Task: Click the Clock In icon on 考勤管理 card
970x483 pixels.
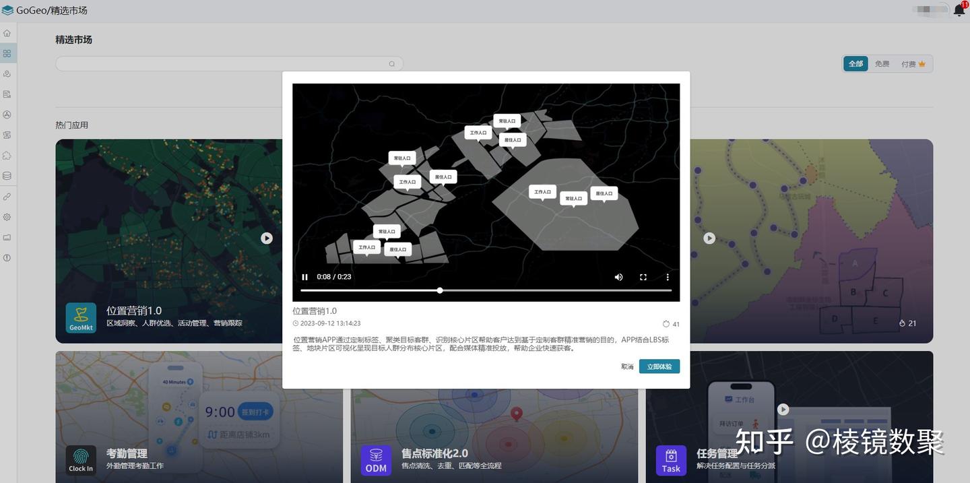Action: [81, 460]
